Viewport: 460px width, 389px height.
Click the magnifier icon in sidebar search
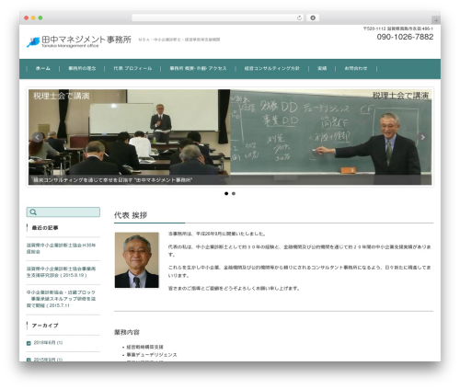pos(33,212)
